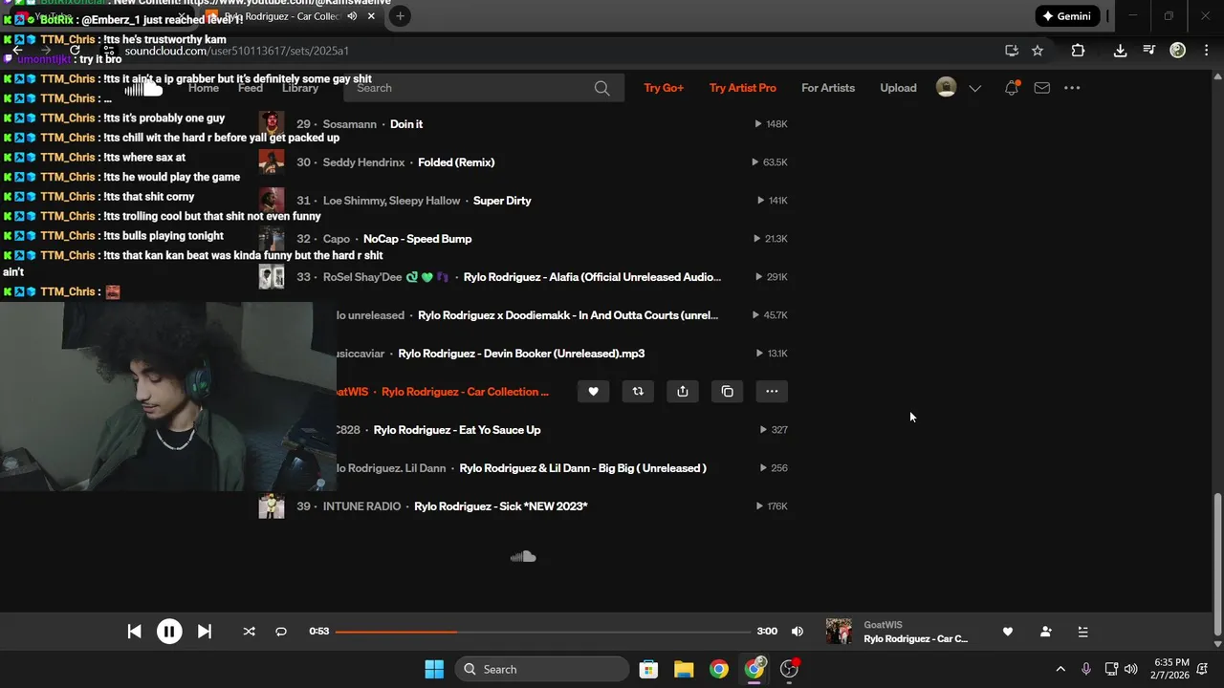Skip to the next track in player
The height and width of the screenshot is (688, 1224).
click(204, 632)
